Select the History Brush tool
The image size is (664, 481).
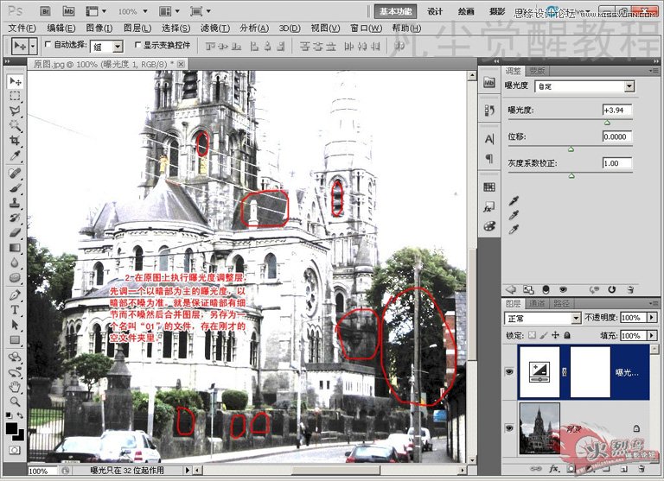16,218
